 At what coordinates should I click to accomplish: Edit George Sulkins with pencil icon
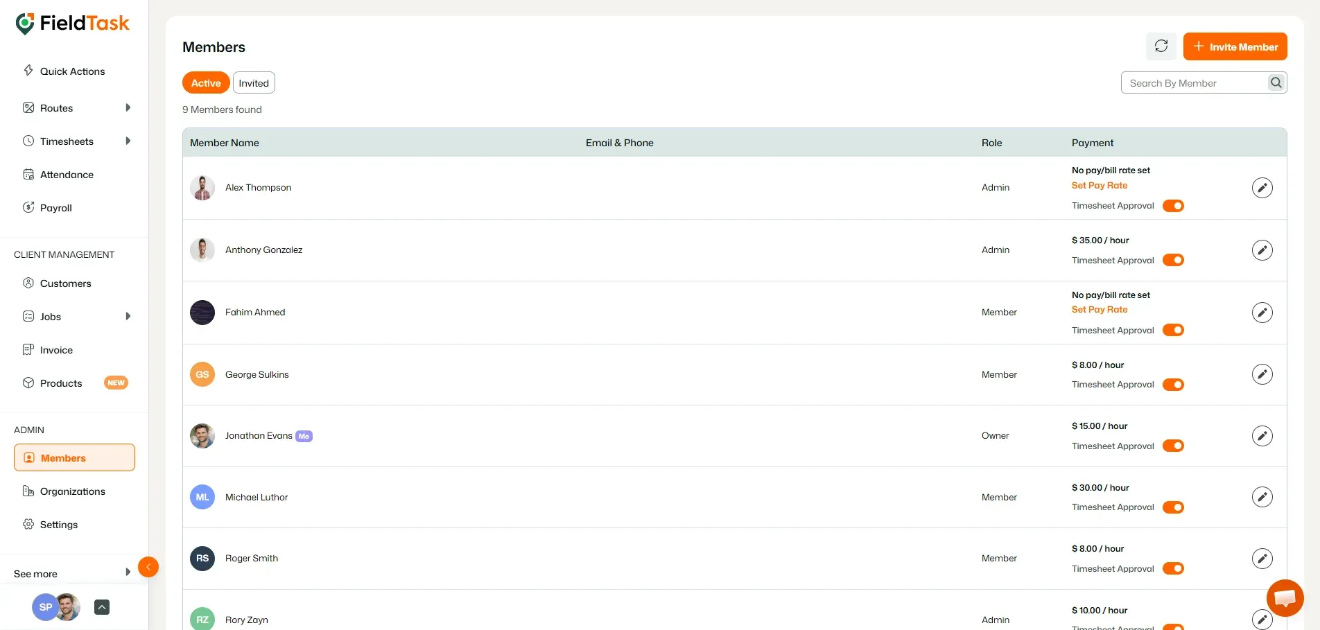(1262, 374)
